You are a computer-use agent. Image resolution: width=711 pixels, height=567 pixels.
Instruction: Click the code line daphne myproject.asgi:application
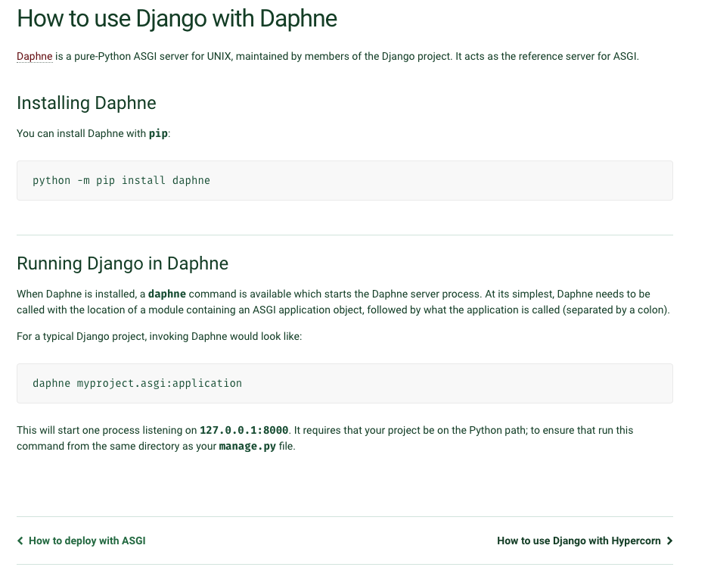[137, 383]
